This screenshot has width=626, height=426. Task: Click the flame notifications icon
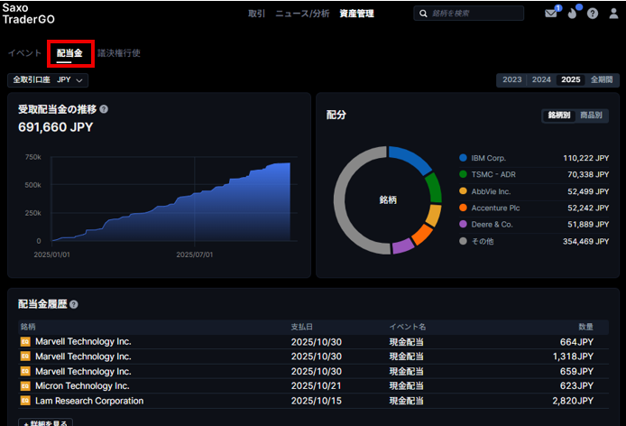pyautogui.click(x=573, y=14)
